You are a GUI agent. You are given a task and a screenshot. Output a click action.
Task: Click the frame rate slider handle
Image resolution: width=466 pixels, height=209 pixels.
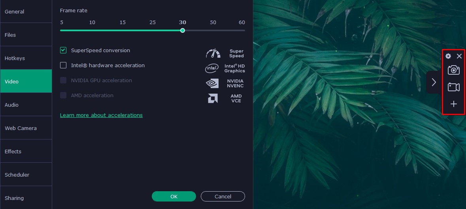[183, 30]
